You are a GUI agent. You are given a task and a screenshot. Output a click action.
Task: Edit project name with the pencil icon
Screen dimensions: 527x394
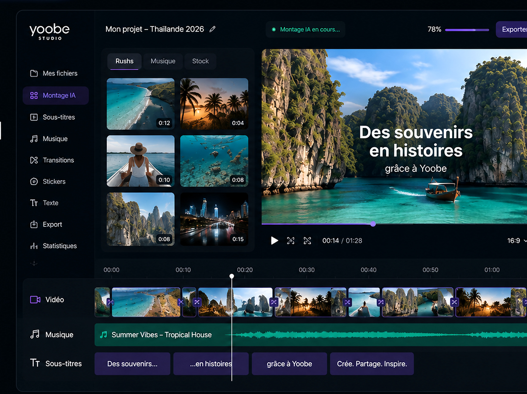pos(213,29)
